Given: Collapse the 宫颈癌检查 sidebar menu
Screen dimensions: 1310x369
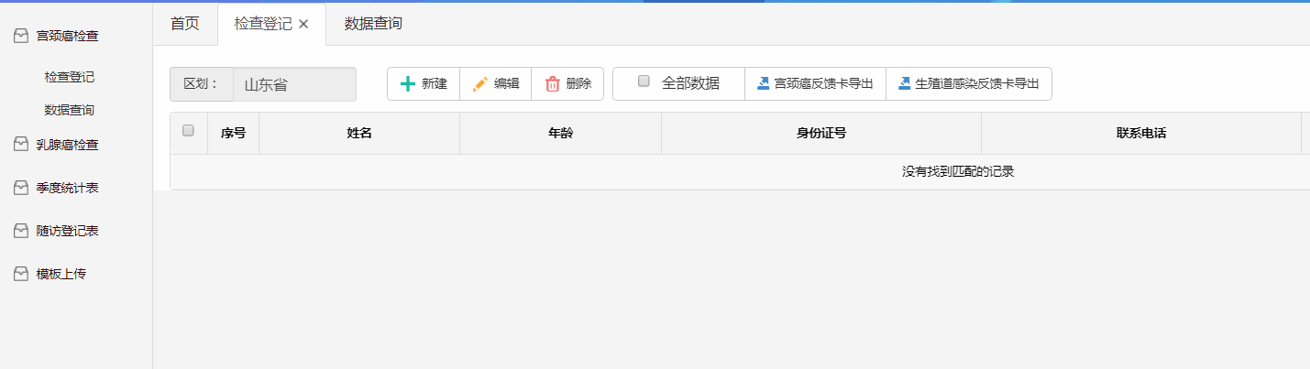Looking at the screenshot, I should pyautogui.click(x=67, y=37).
